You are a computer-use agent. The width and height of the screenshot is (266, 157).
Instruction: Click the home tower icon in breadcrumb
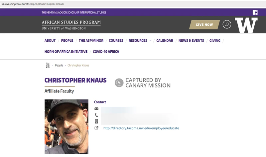[x=48, y=65]
